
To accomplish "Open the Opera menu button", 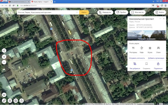I will [x=4, y=1].
